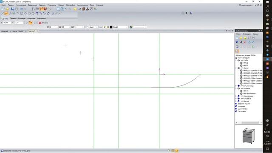The width and height of the screenshot is (272, 153).
Task: Expand the НМ-Специальные tree node
Action: click(x=236, y=96)
